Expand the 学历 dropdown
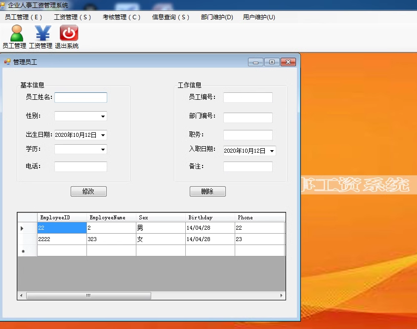The image size is (417, 329). tap(103, 150)
